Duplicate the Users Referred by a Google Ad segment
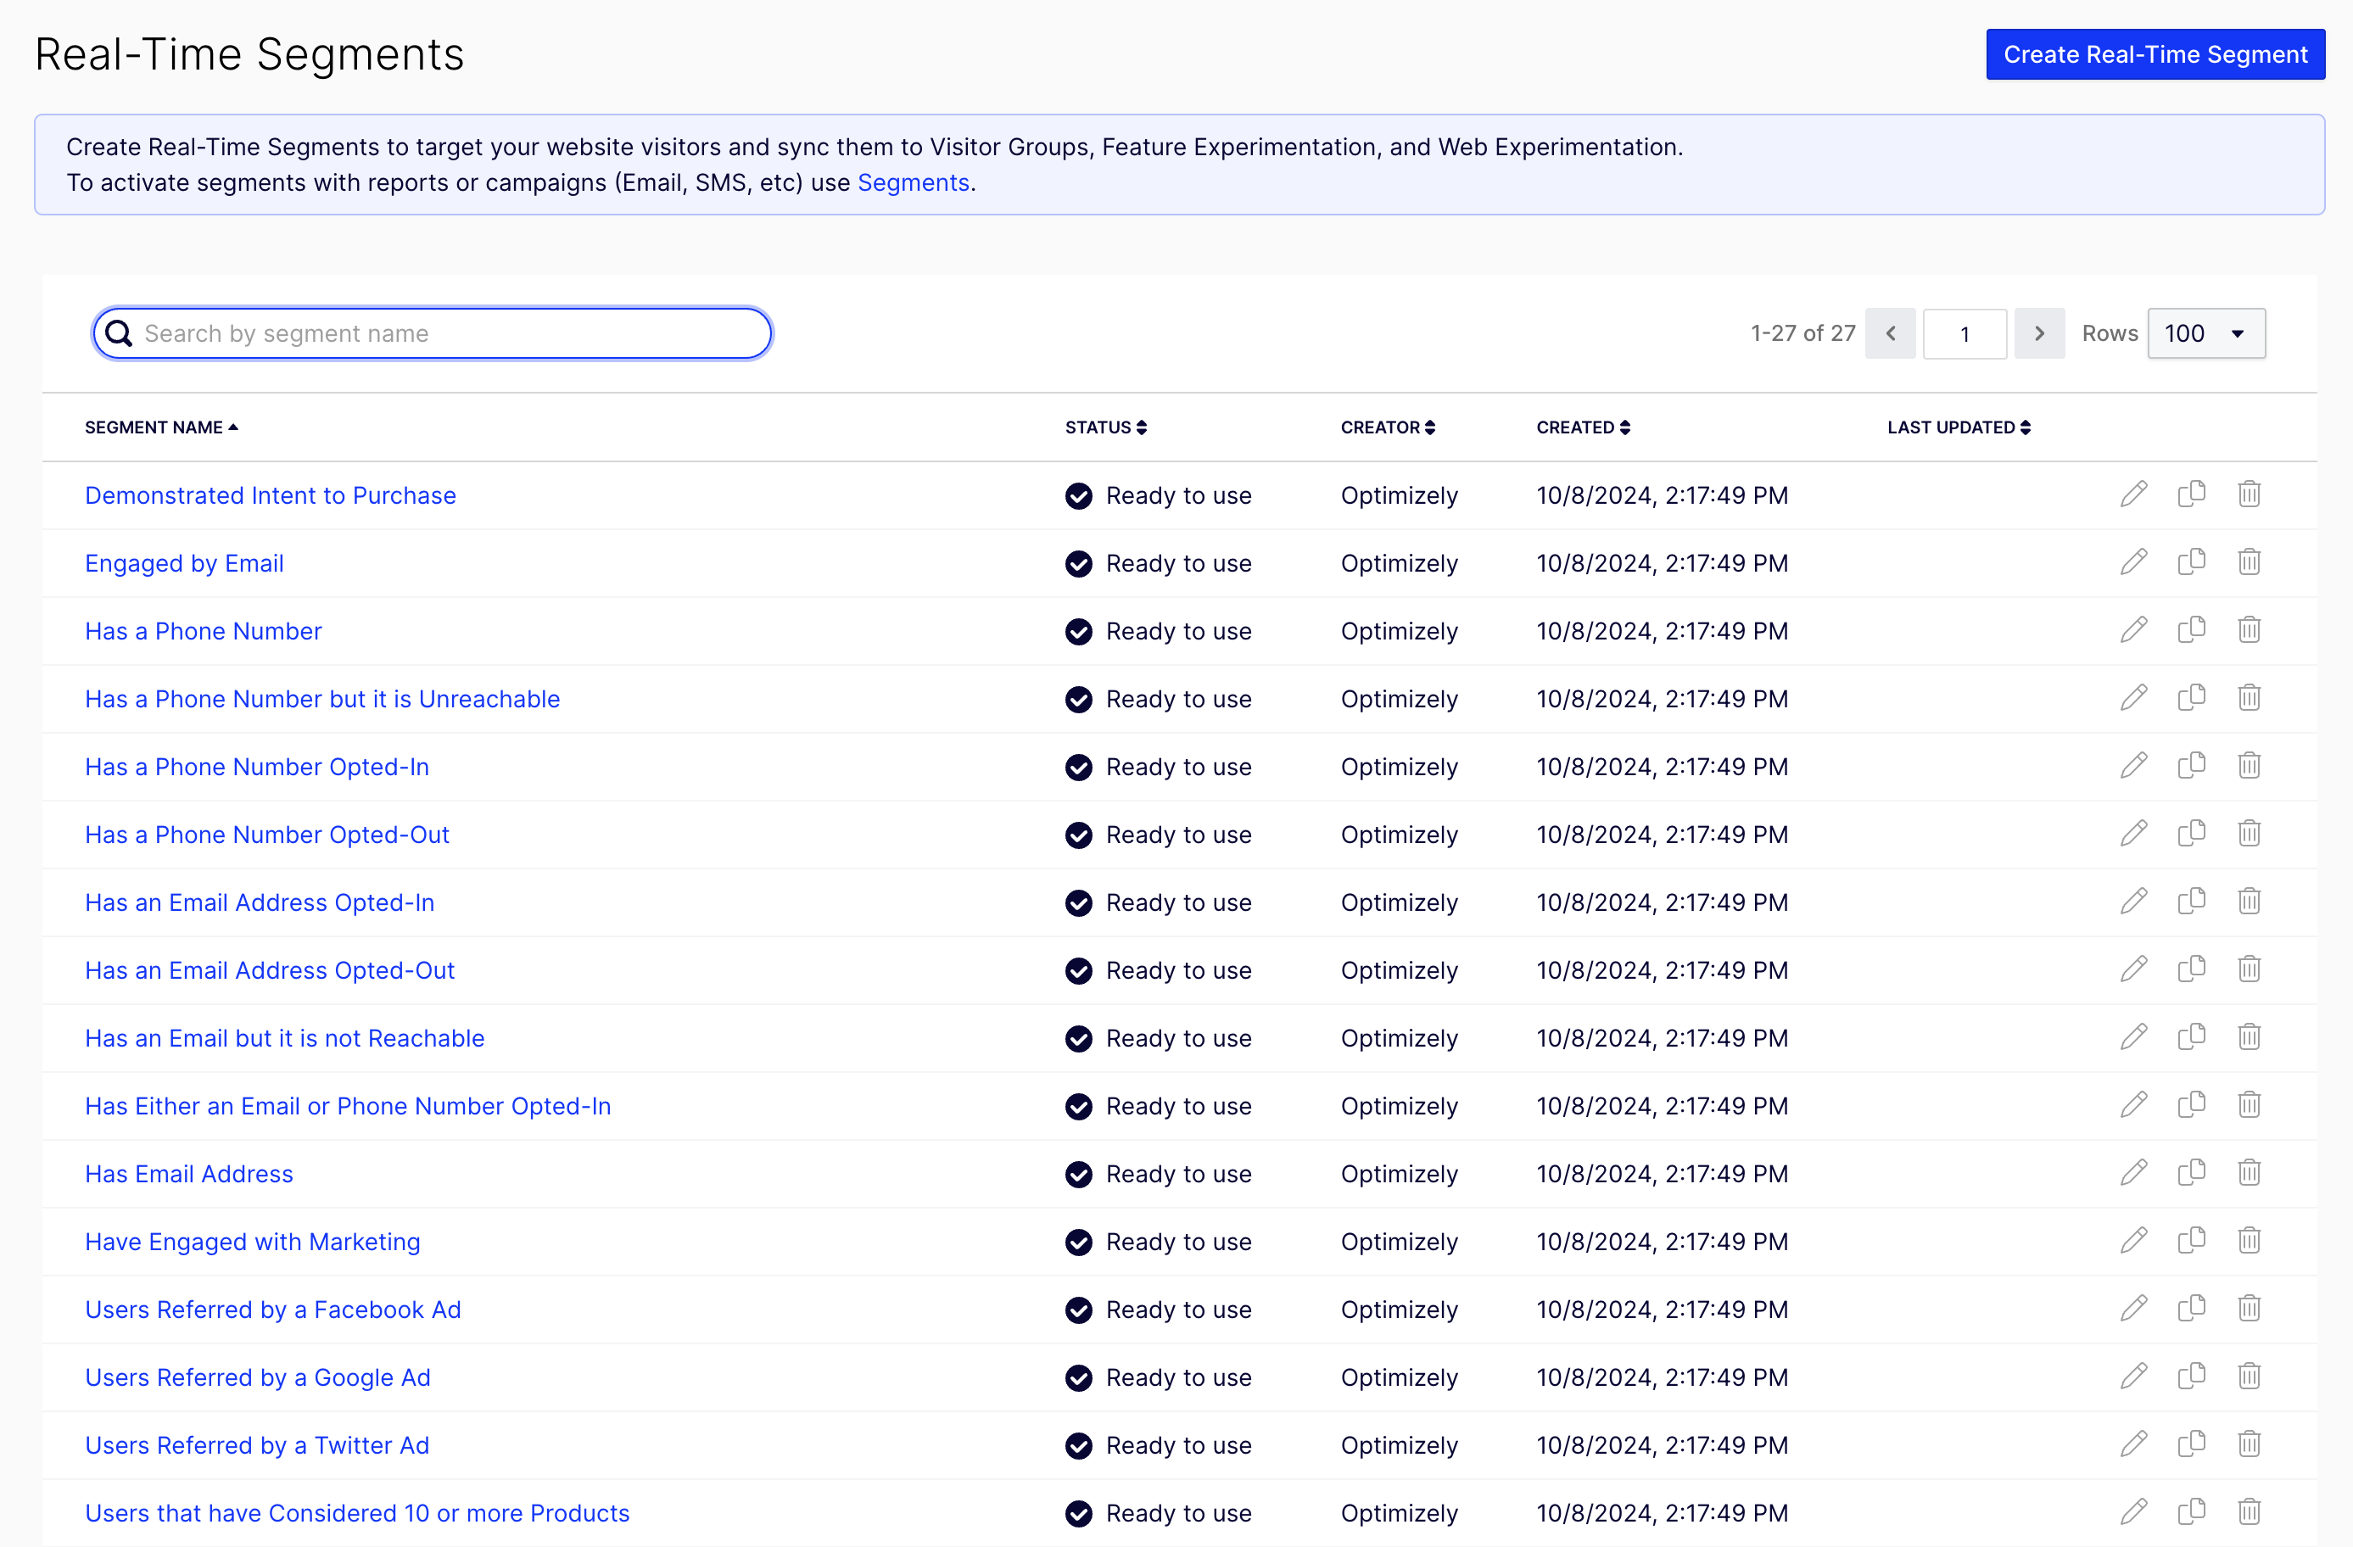 coord(2191,1377)
